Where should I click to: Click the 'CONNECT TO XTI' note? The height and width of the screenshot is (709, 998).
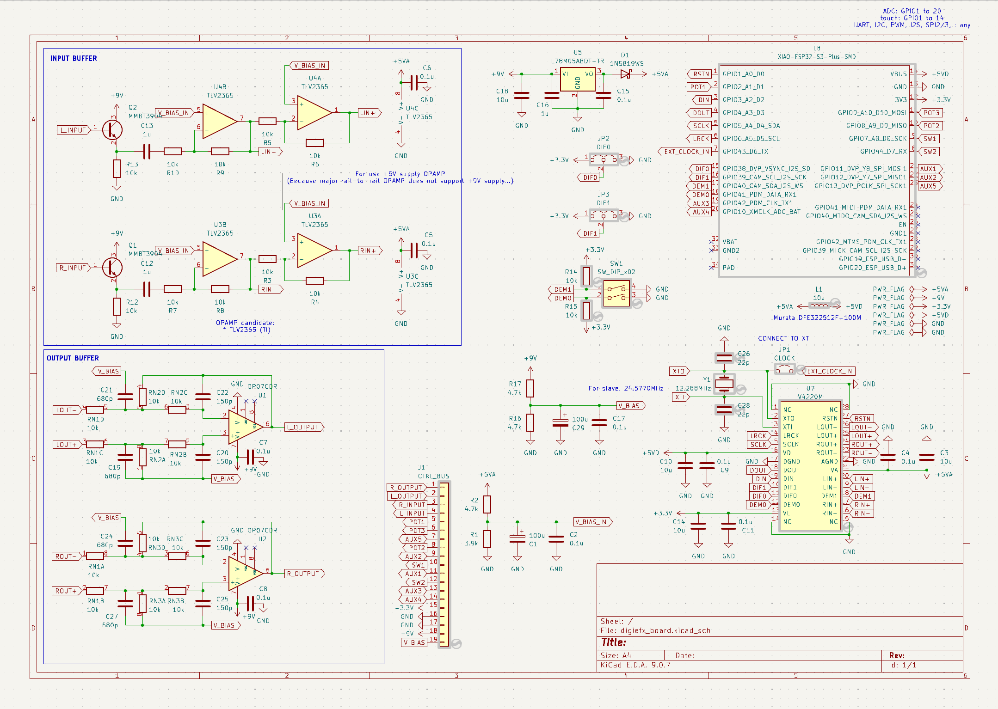click(784, 338)
